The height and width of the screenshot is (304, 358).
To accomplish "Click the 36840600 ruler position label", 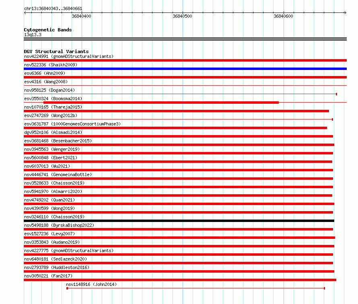I will coord(283,16).
